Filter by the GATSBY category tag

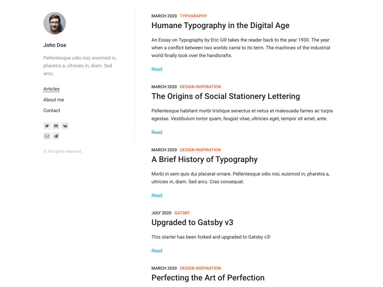click(x=182, y=213)
